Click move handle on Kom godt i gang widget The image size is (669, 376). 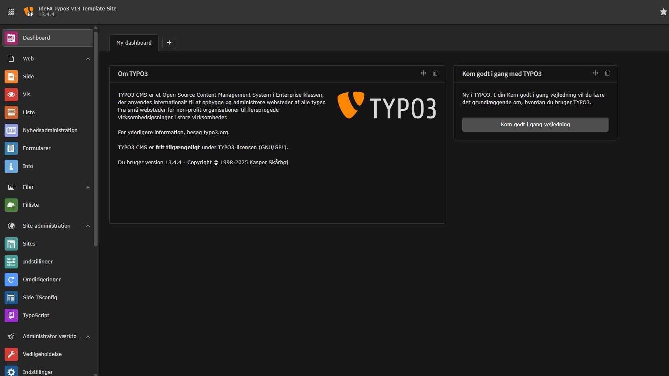pos(595,73)
